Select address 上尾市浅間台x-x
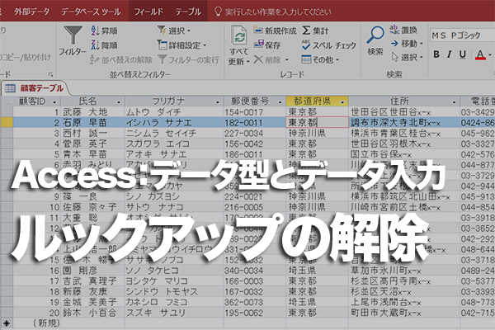Image resolution: width=495 pixels, height=330 pixels. [x=404, y=302]
